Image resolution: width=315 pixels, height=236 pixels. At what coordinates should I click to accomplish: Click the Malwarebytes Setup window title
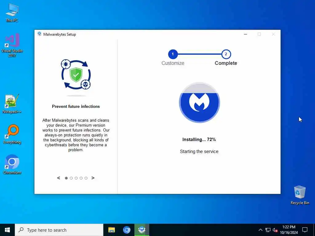[60, 34]
